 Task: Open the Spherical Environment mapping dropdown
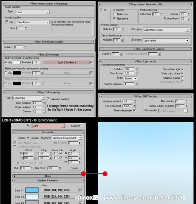pos(80,138)
